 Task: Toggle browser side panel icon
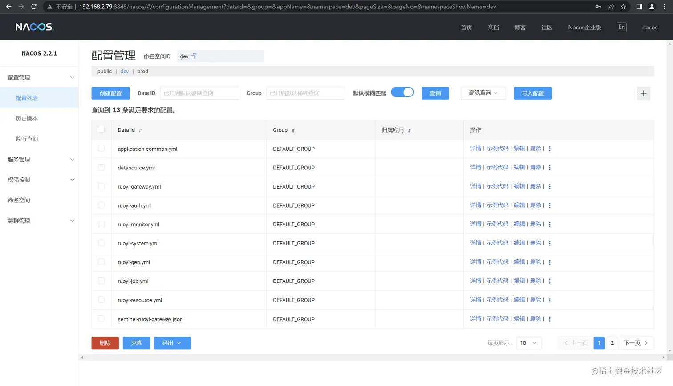[x=639, y=7]
